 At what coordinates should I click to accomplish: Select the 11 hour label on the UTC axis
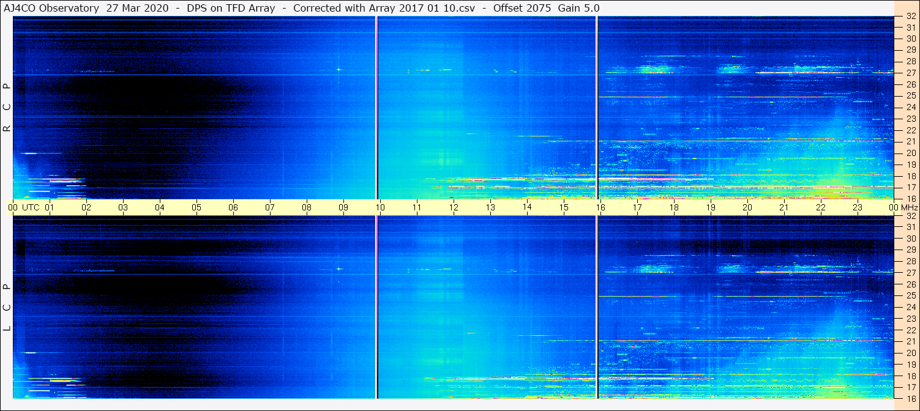(417, 207)
